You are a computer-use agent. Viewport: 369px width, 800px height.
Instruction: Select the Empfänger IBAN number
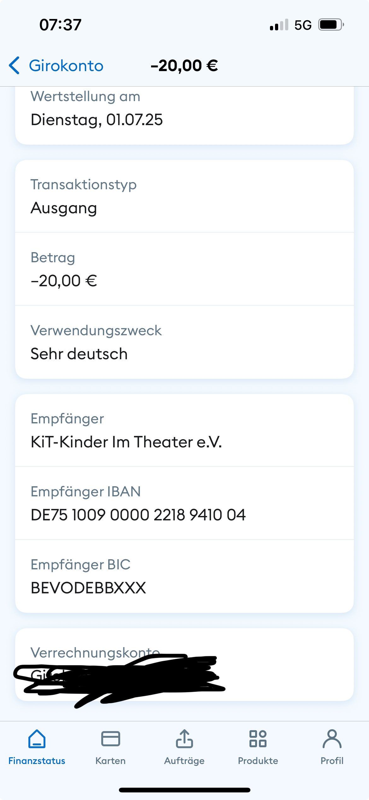pyautogui.click(x=138, y=515)
